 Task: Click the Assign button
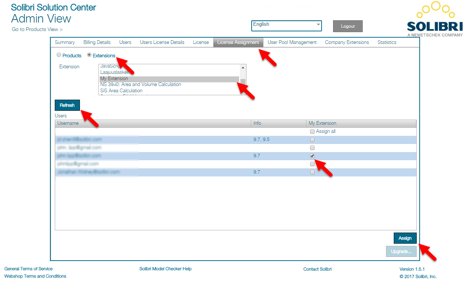[x=405, y=238]
